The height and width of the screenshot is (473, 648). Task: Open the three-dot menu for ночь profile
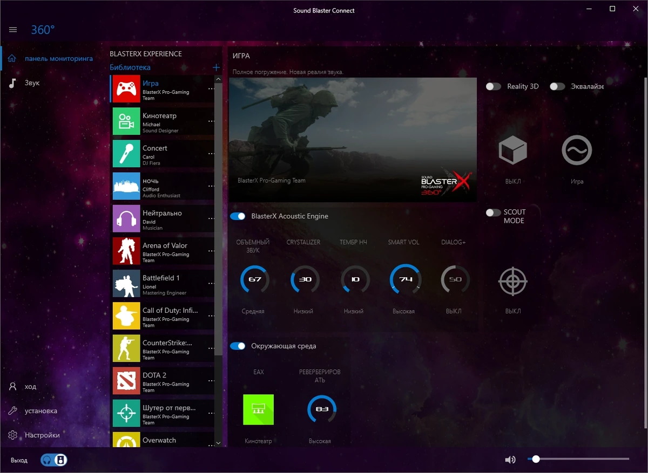pyautogui.click(x=211, y=186)
